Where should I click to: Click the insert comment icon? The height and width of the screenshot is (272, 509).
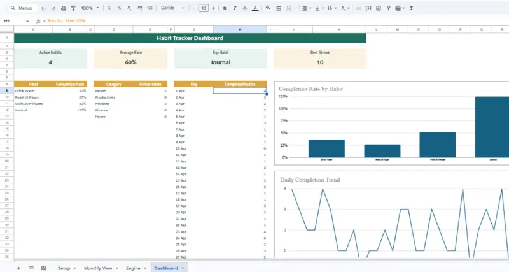pyautogui.click(x=368, y=8)
